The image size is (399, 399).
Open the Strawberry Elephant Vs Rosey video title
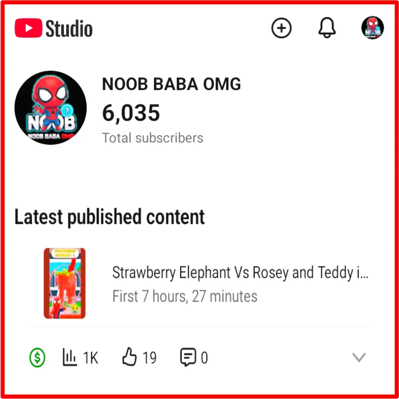pyautogui.click(x=240, y=273)
